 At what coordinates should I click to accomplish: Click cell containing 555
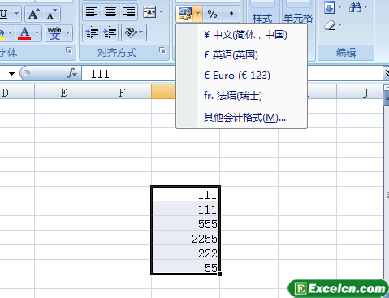pos(185,224)
